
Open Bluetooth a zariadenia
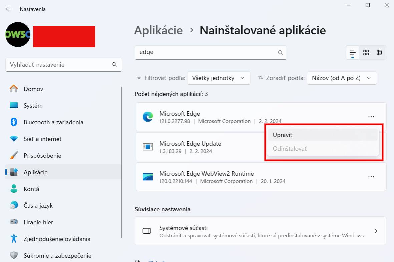[x=63, y=122]
